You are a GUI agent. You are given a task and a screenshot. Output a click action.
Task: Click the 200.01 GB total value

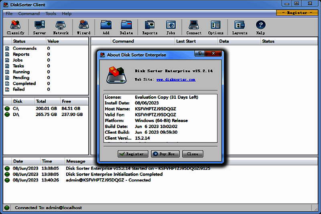pos(46,108)
